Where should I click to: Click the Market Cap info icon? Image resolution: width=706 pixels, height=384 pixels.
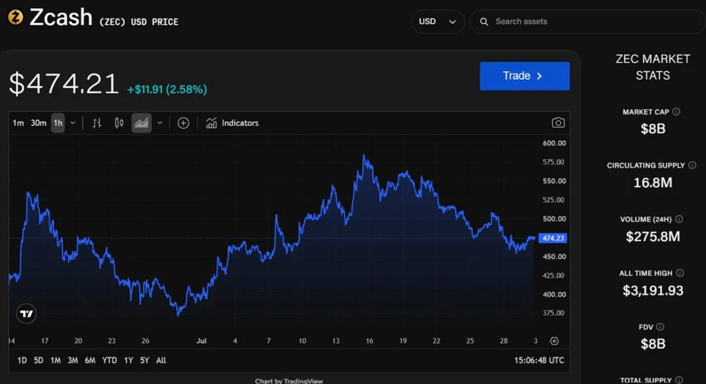(x=677, y=111)
